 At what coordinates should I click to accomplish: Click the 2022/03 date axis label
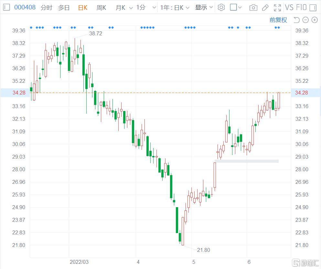coord(79,262)
